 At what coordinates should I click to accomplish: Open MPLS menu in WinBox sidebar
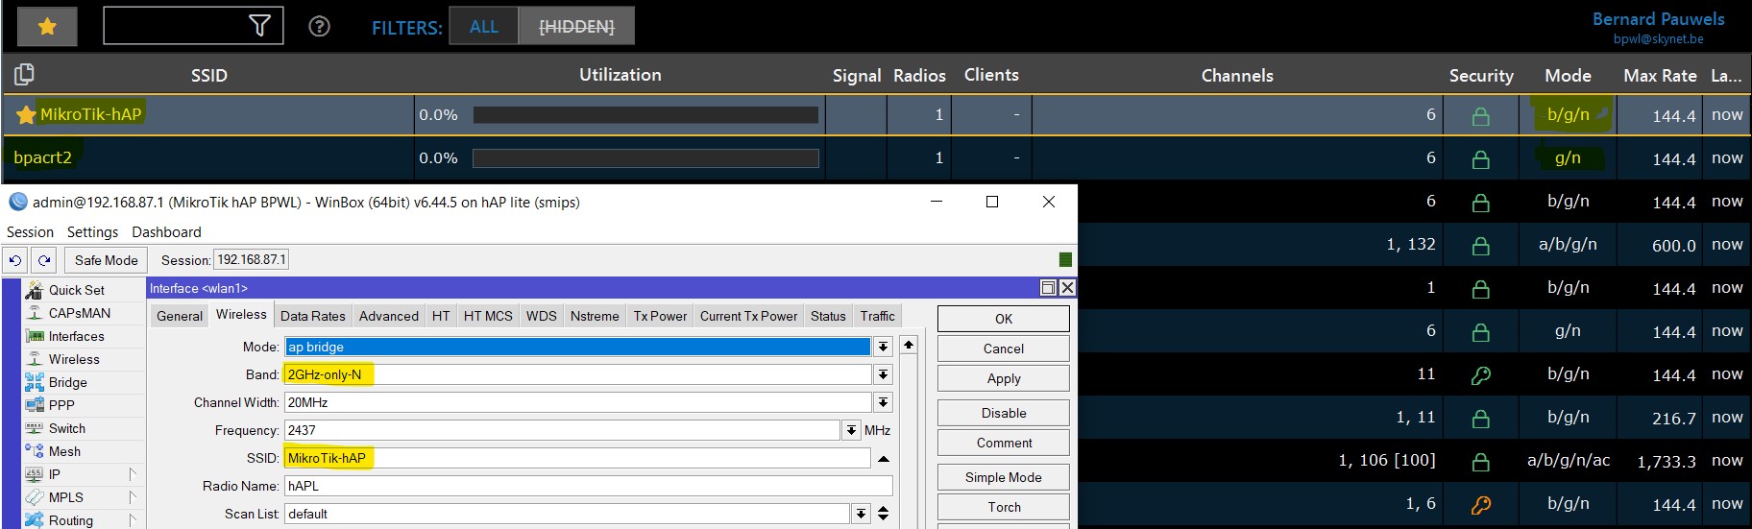coord(66,497)
